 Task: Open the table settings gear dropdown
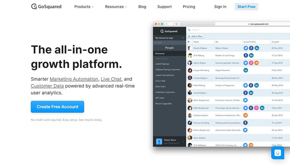click(189, 42)
